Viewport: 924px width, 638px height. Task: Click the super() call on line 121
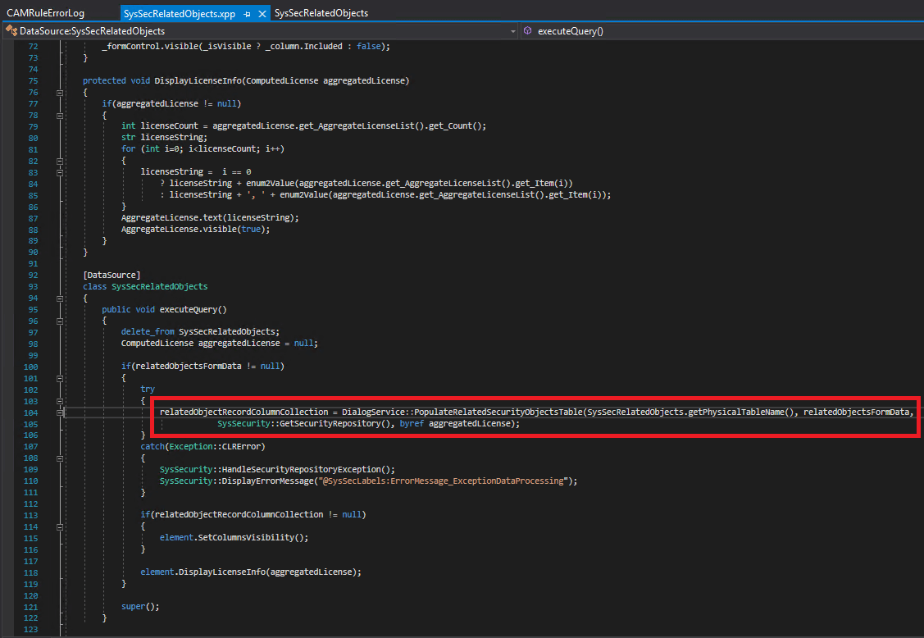pyautogui.click(x=140, y=607)
